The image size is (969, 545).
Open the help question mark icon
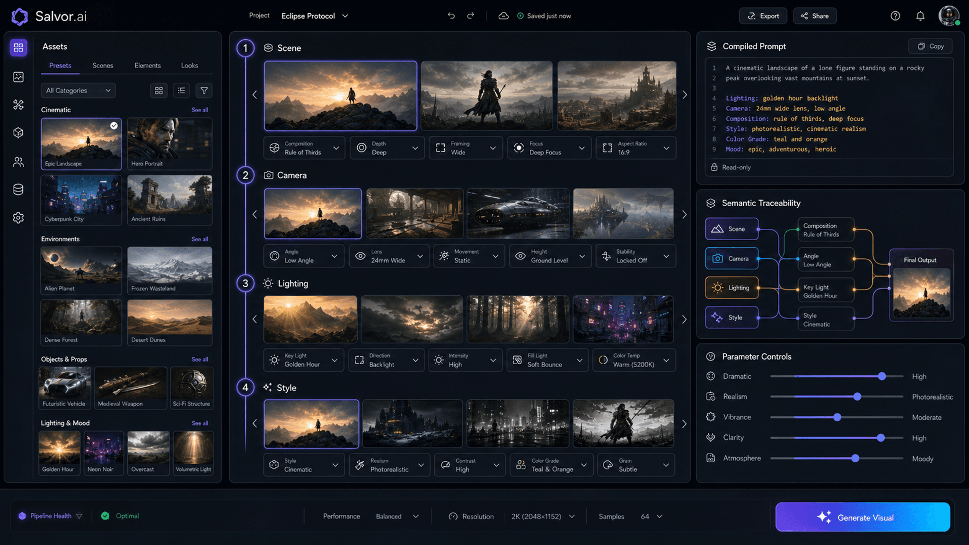[x=895, y=16]
